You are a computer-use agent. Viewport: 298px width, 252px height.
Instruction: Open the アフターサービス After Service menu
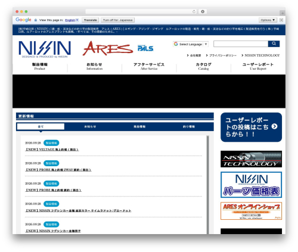[149, 66]
